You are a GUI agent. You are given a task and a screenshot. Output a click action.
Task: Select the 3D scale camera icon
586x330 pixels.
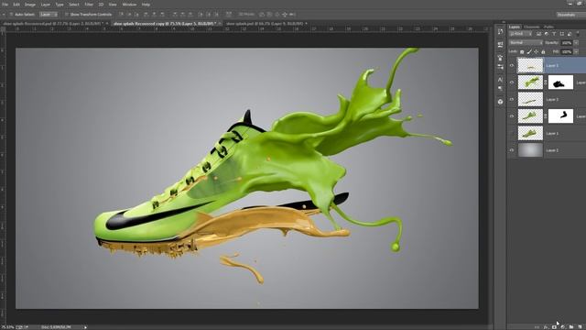pyautogui.click(x=292, y=15)
